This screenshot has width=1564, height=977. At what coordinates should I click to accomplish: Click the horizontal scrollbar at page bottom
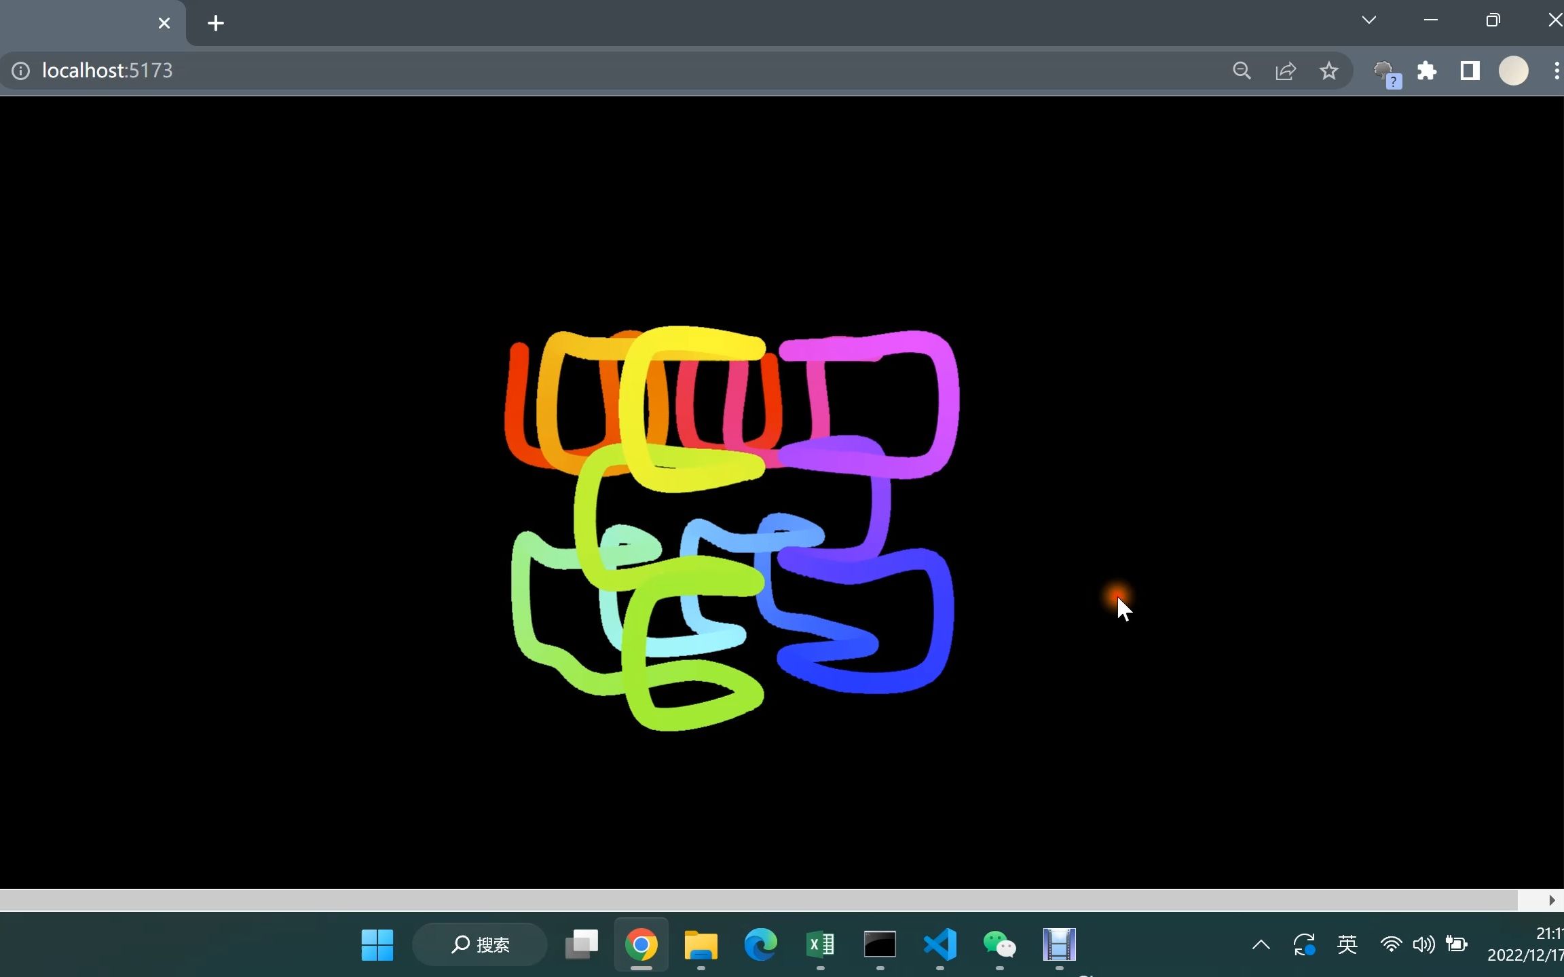pos(747,900)
